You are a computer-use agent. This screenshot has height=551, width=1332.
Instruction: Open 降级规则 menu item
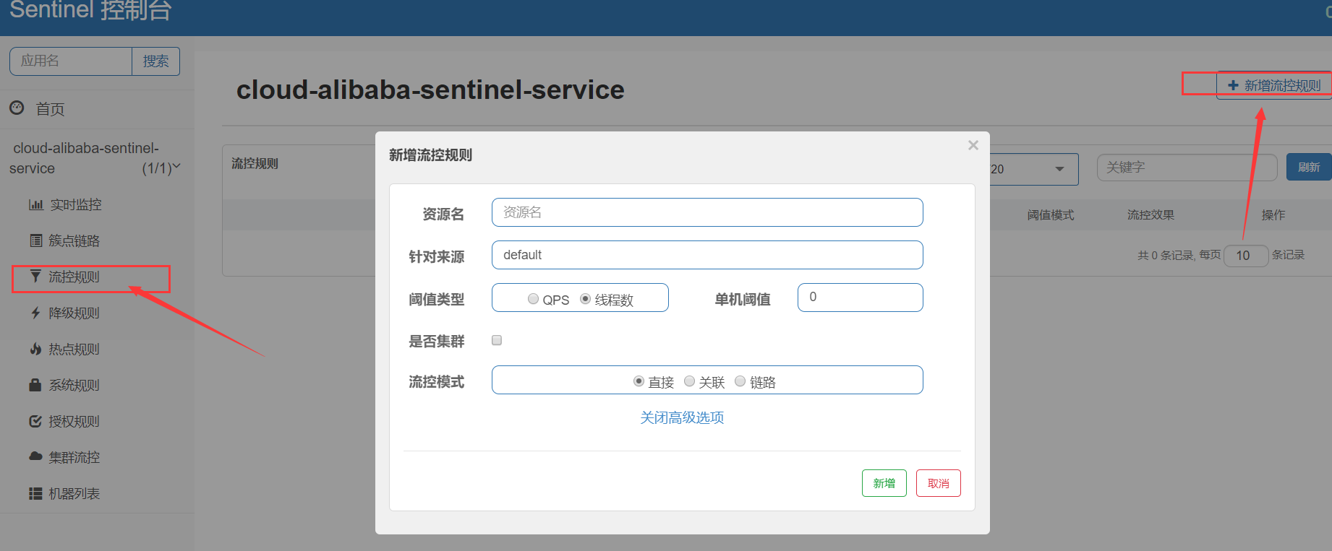[74, 313]
